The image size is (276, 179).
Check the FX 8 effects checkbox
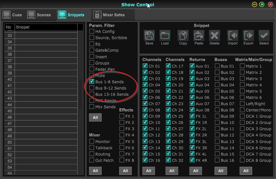tap(122, 160)
